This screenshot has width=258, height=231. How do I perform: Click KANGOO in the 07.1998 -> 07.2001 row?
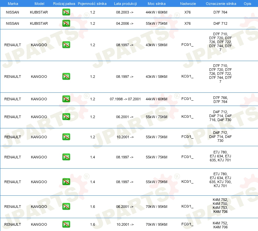(39, 99)
